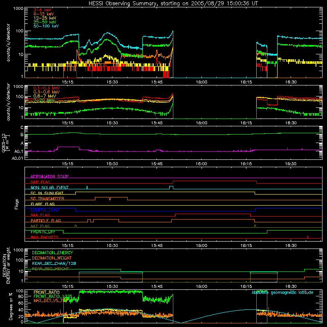Select the Absolute geomagnetic latitude label
This screenshot has height=327, width=327.
coord(282,292)
